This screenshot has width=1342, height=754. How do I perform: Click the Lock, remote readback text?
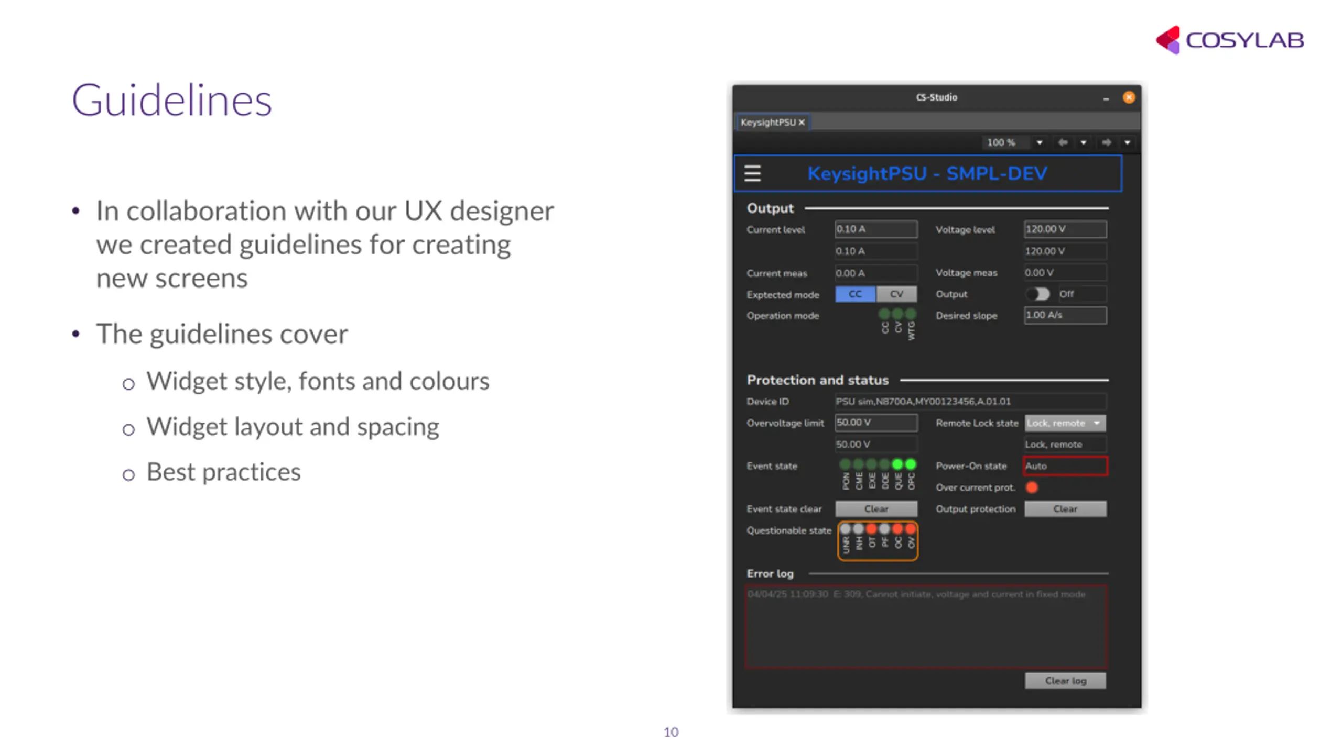(1065, 445)
